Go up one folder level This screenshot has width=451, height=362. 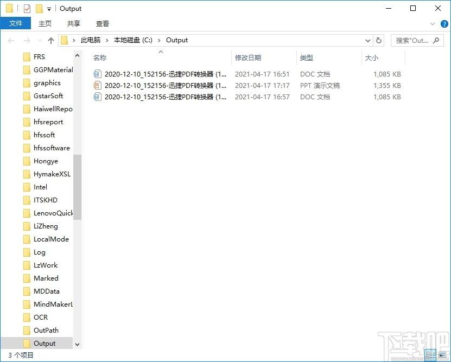click(x=51, y=41)
